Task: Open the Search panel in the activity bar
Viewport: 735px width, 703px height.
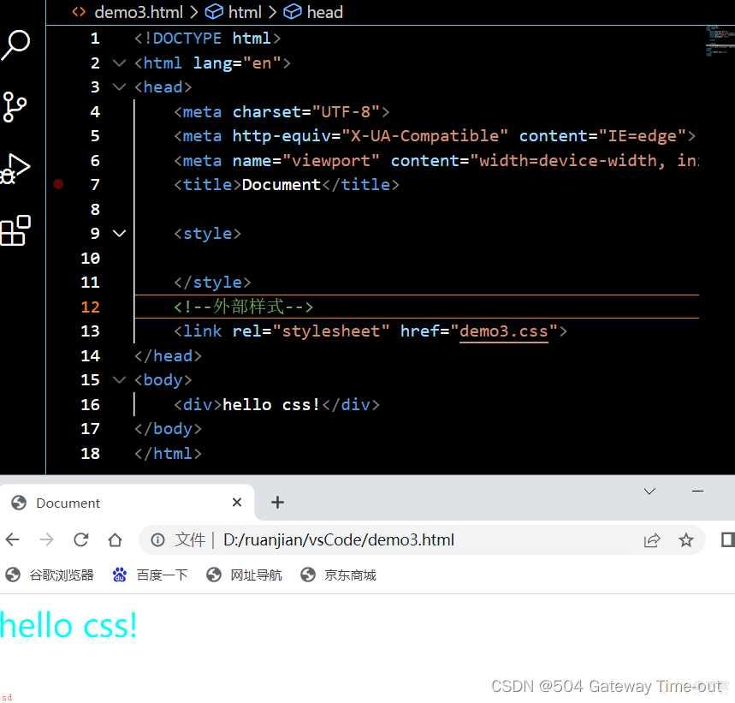Action: [15, 45]
